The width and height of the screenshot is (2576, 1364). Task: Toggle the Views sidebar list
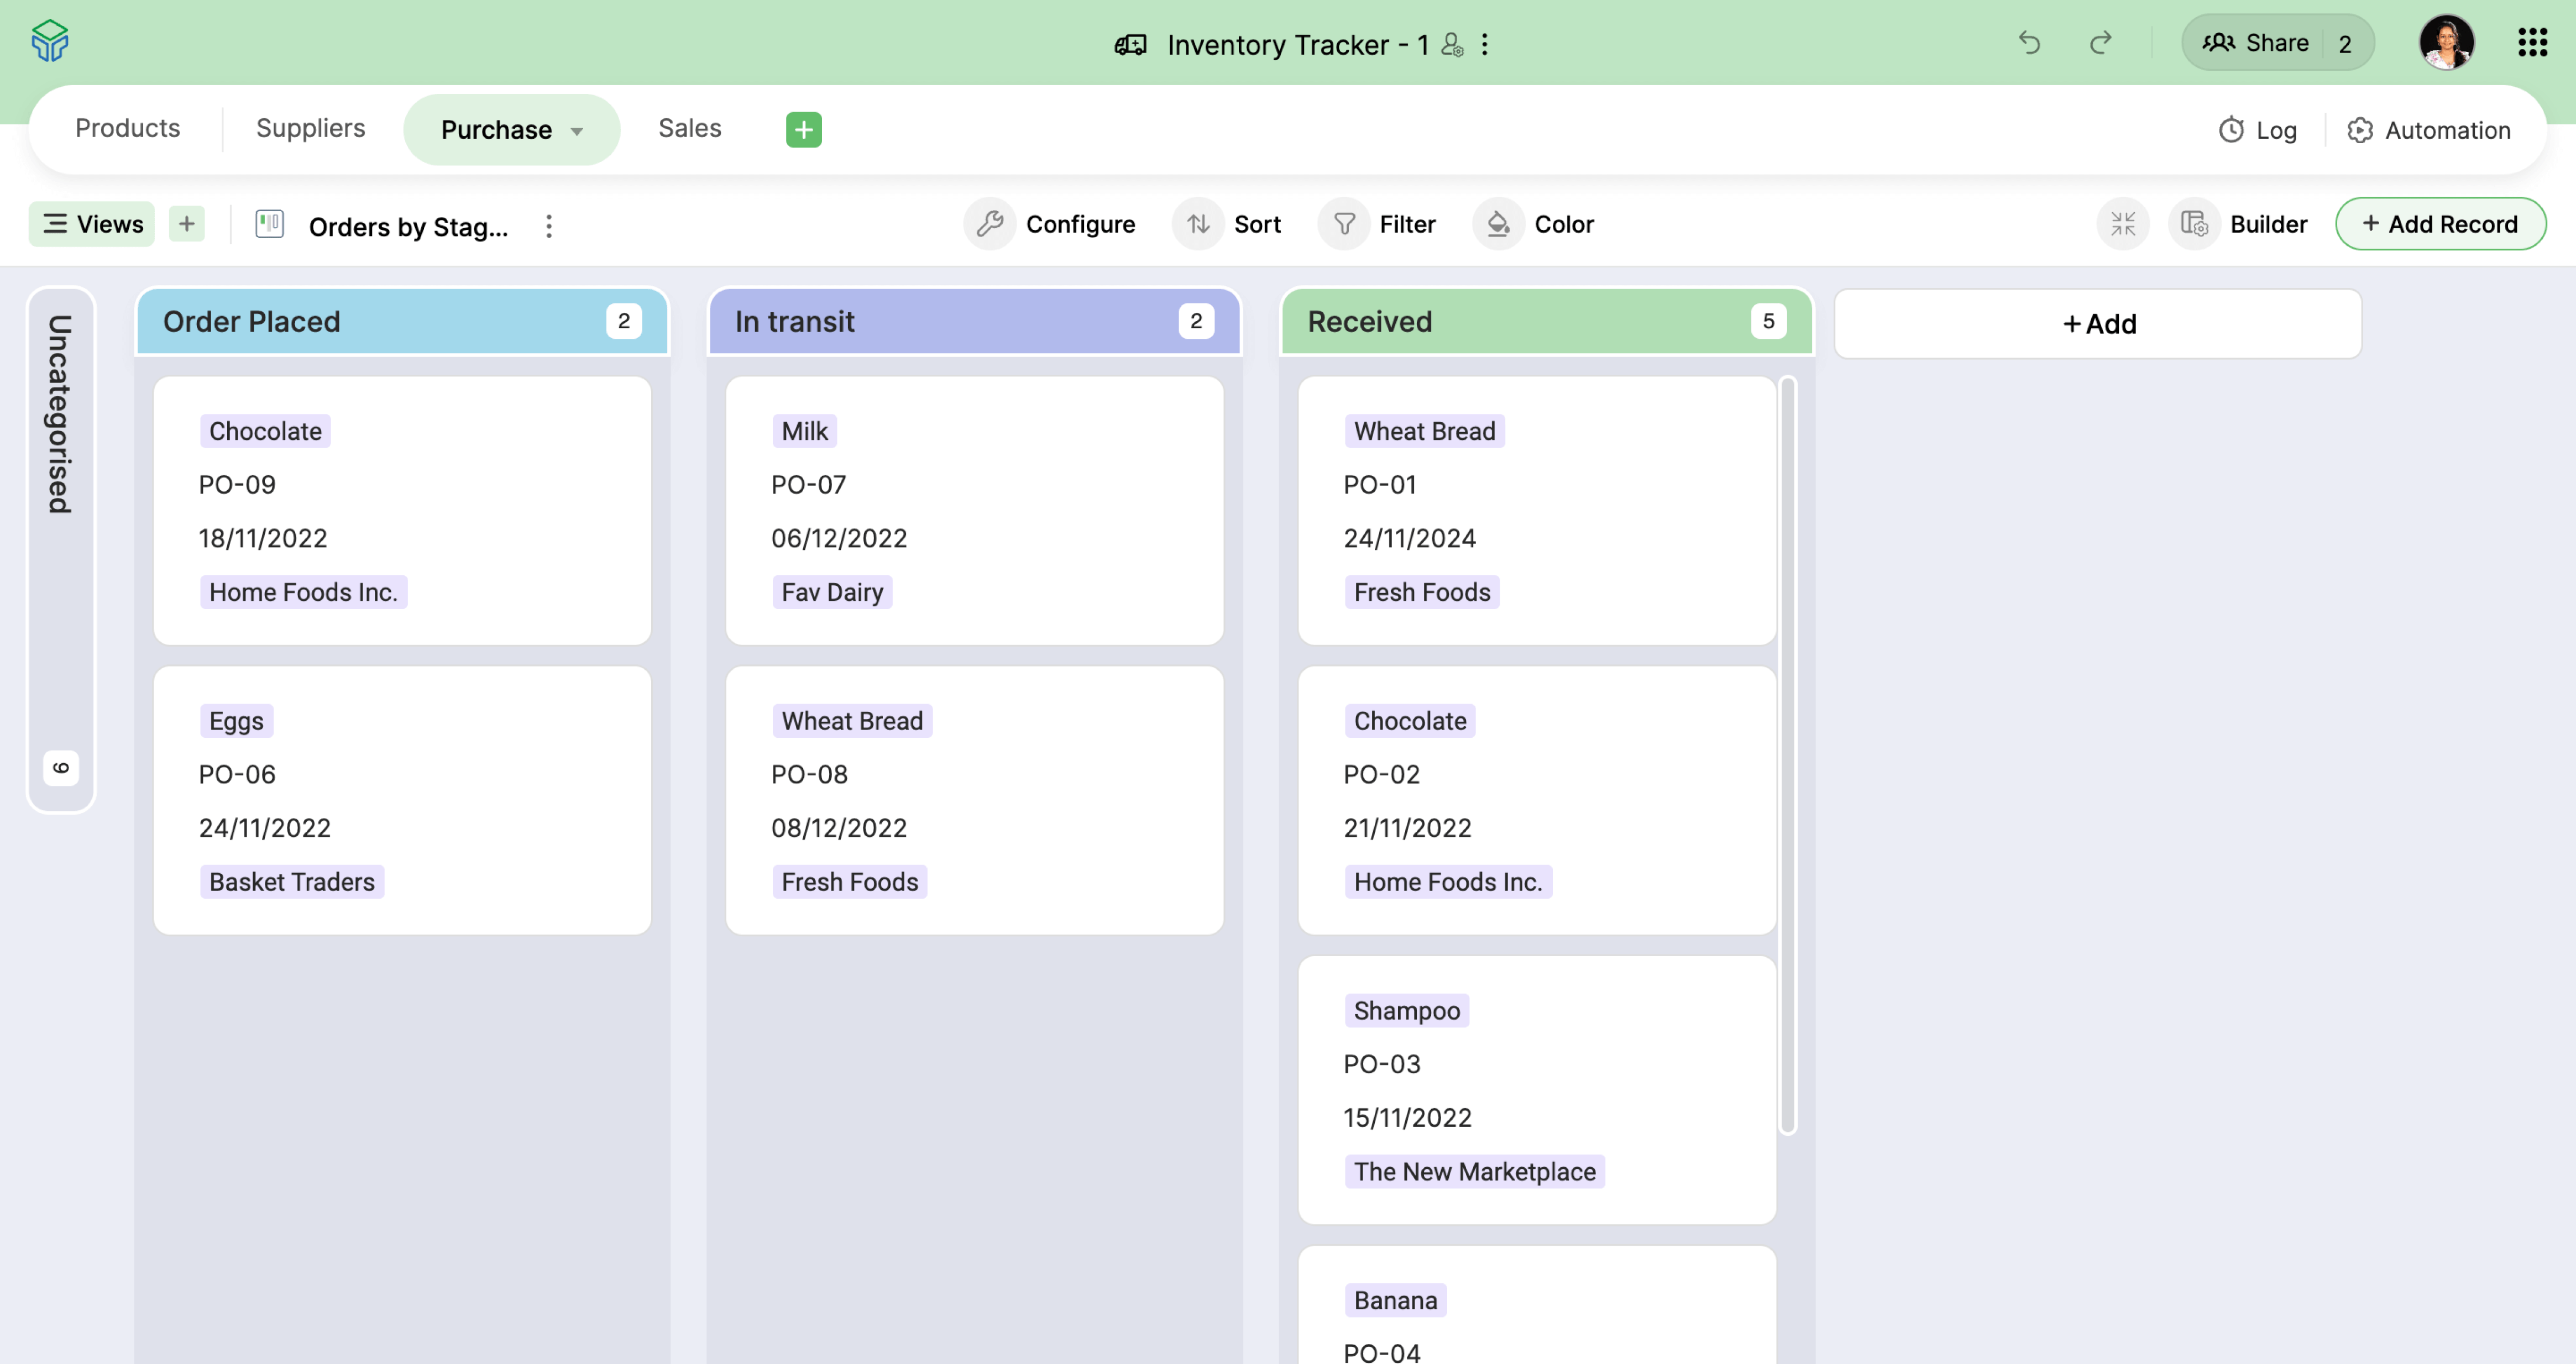point(92,224)
